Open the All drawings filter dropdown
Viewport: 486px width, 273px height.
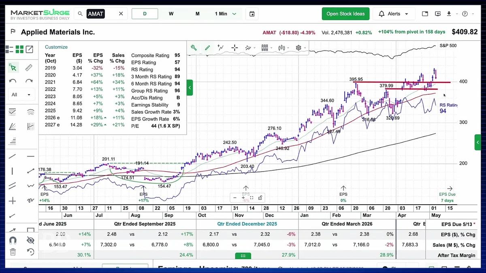21,95
